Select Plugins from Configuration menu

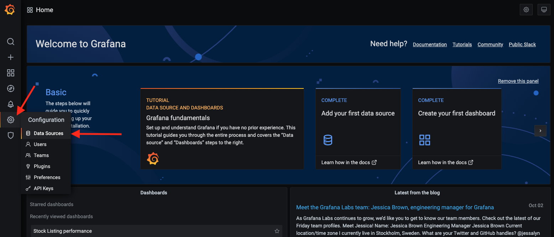(46, 166)
